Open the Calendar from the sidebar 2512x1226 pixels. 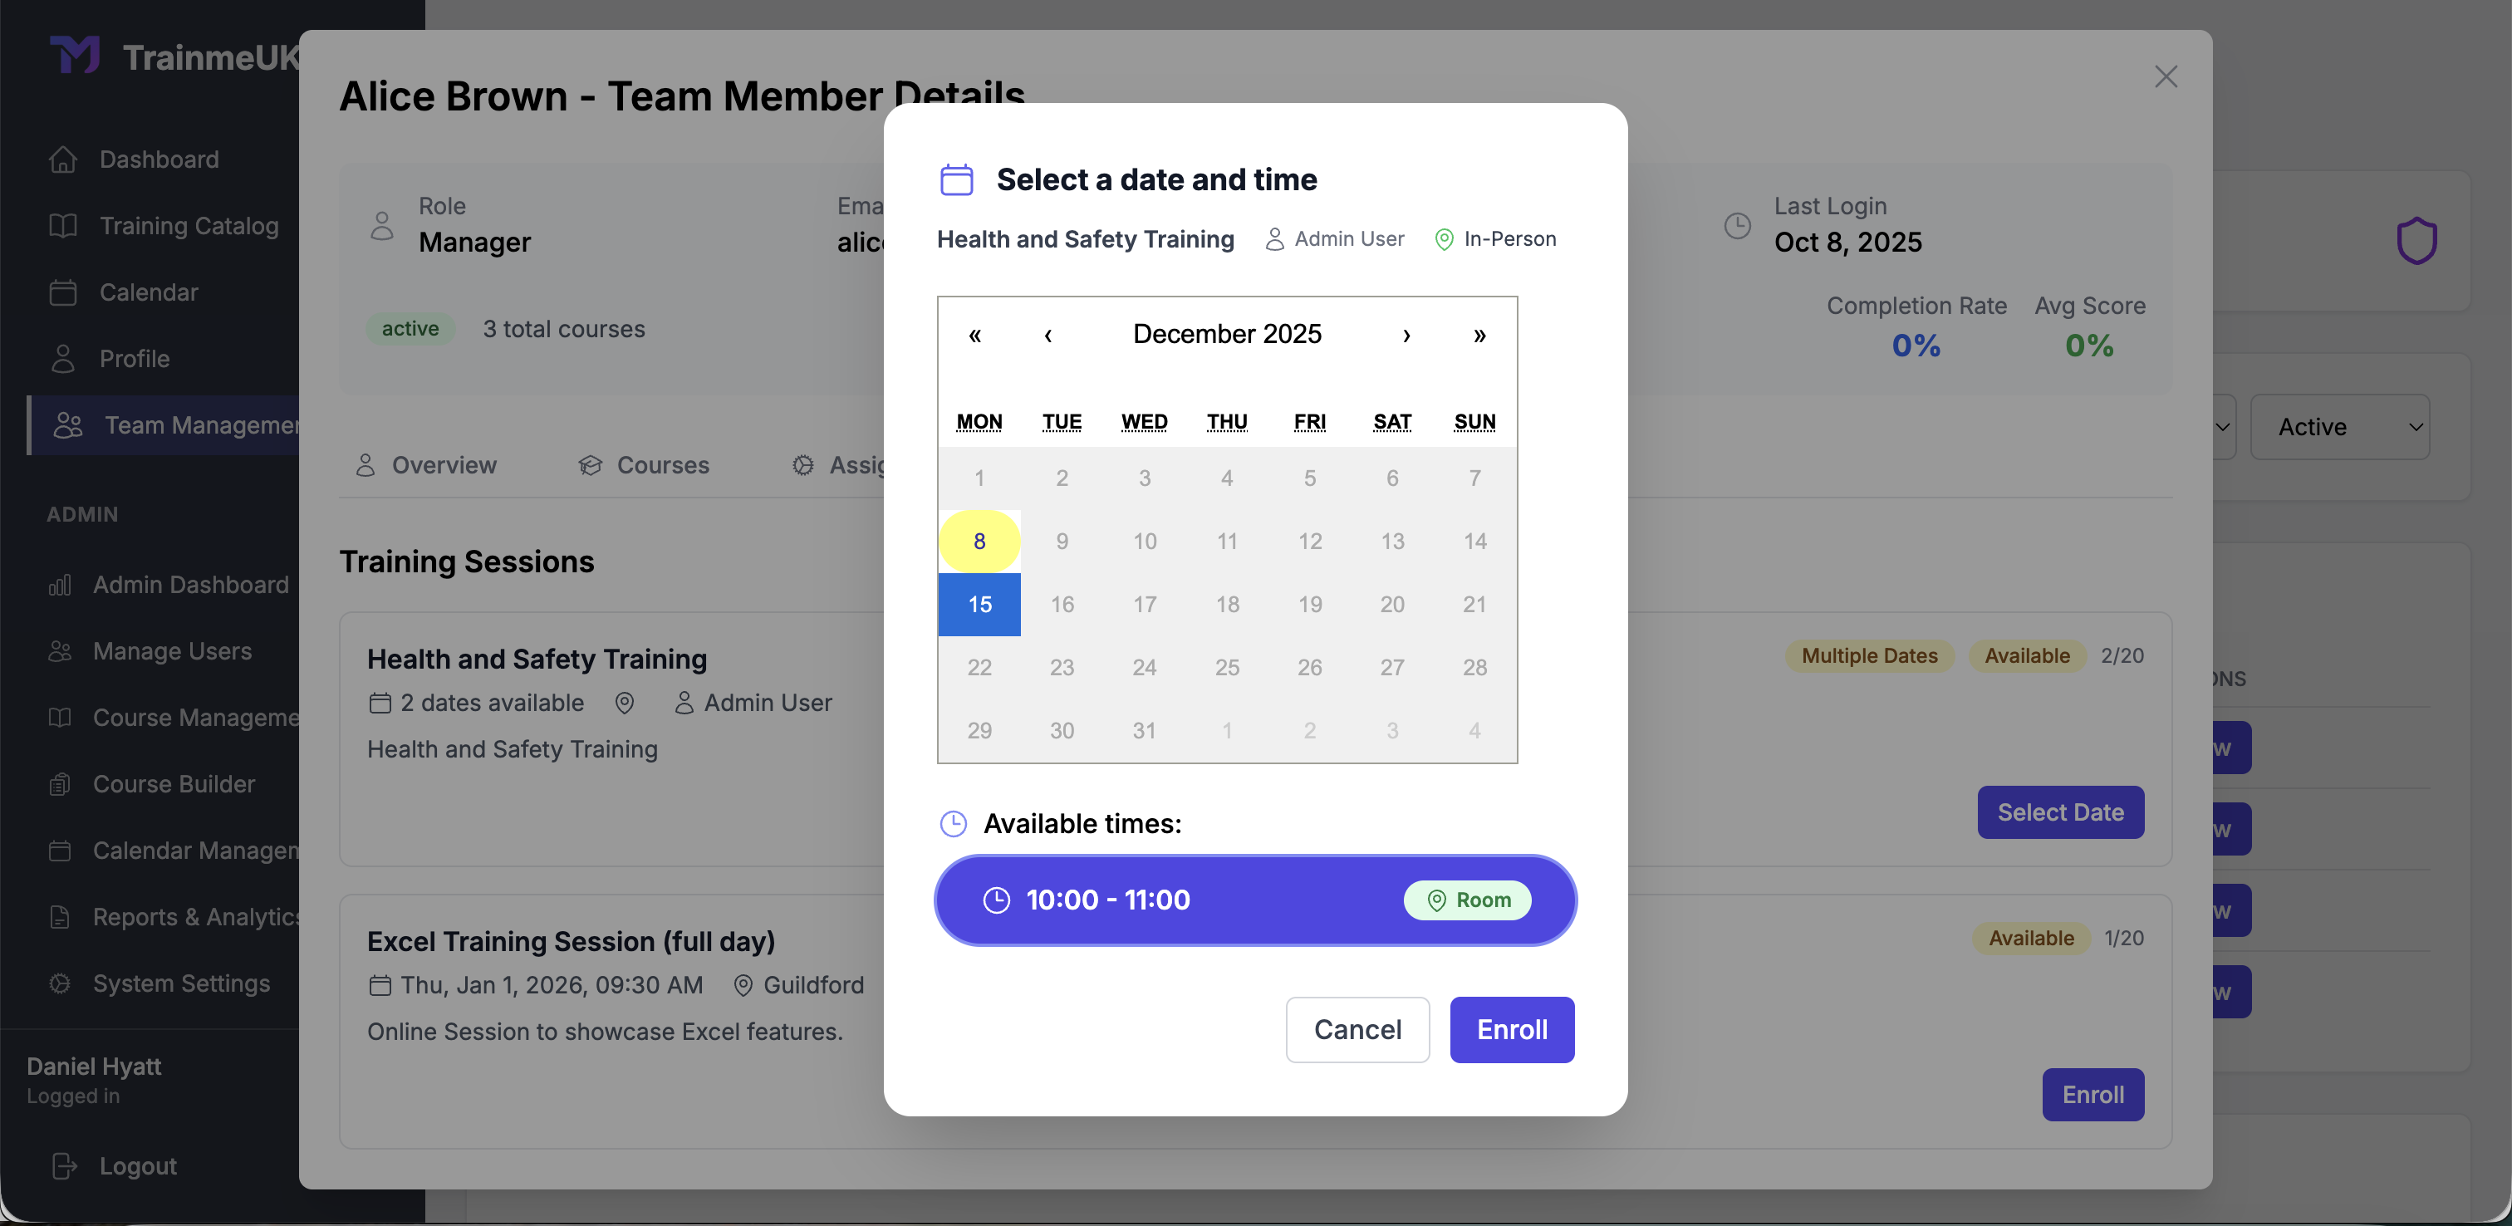(148, 292)
